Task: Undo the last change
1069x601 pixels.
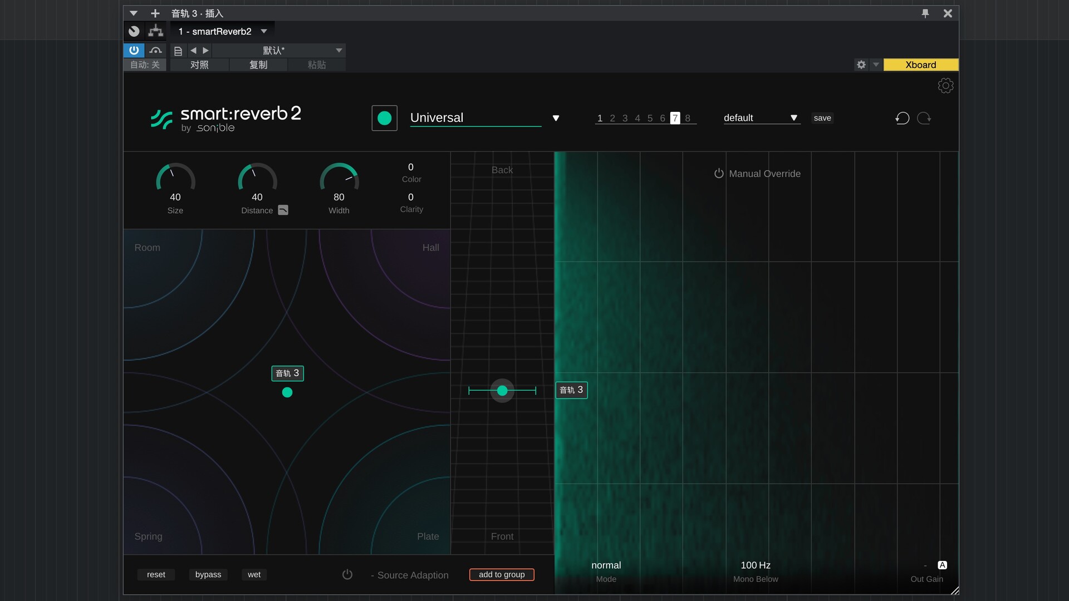Action: (903, 118)
